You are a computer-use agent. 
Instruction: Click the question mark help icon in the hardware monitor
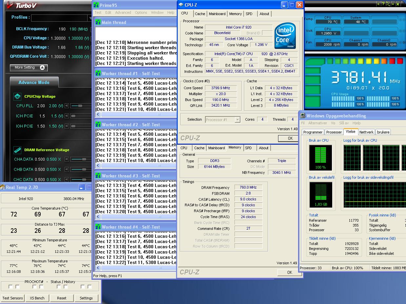point(383,4)
